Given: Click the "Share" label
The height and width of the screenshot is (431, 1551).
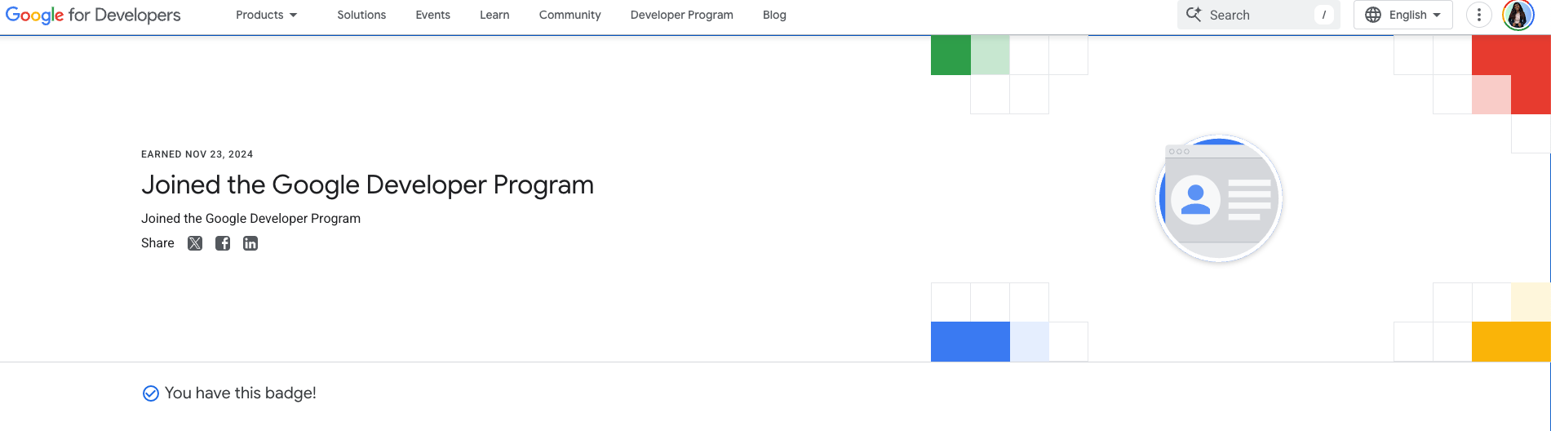Looking at the screenshot, I should click(x=157, y=243).
